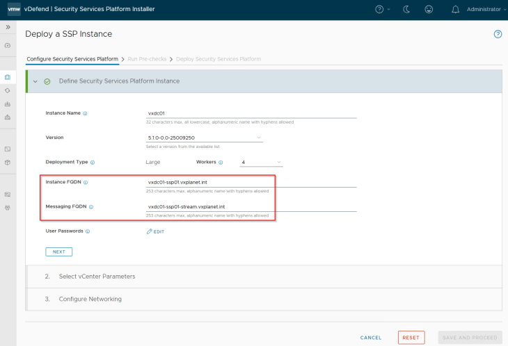Expand Configure Networking step

click(90, 299)
